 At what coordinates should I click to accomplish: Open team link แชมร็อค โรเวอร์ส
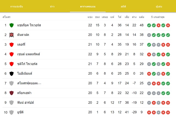point(29,25)
